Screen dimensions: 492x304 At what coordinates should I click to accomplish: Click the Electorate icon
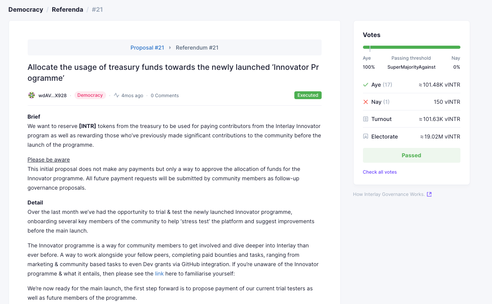[366, 137]
